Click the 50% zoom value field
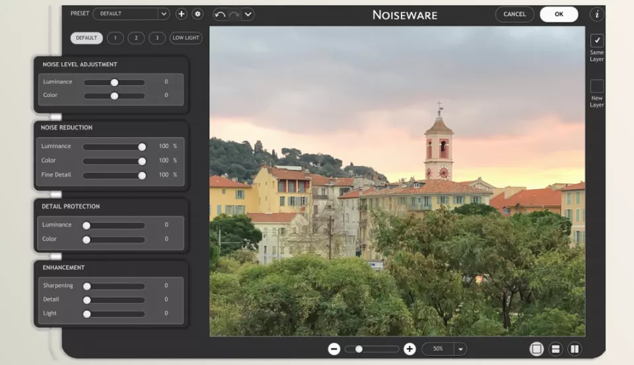The width and height of the screenshot is (634, 365). point(438,349)
